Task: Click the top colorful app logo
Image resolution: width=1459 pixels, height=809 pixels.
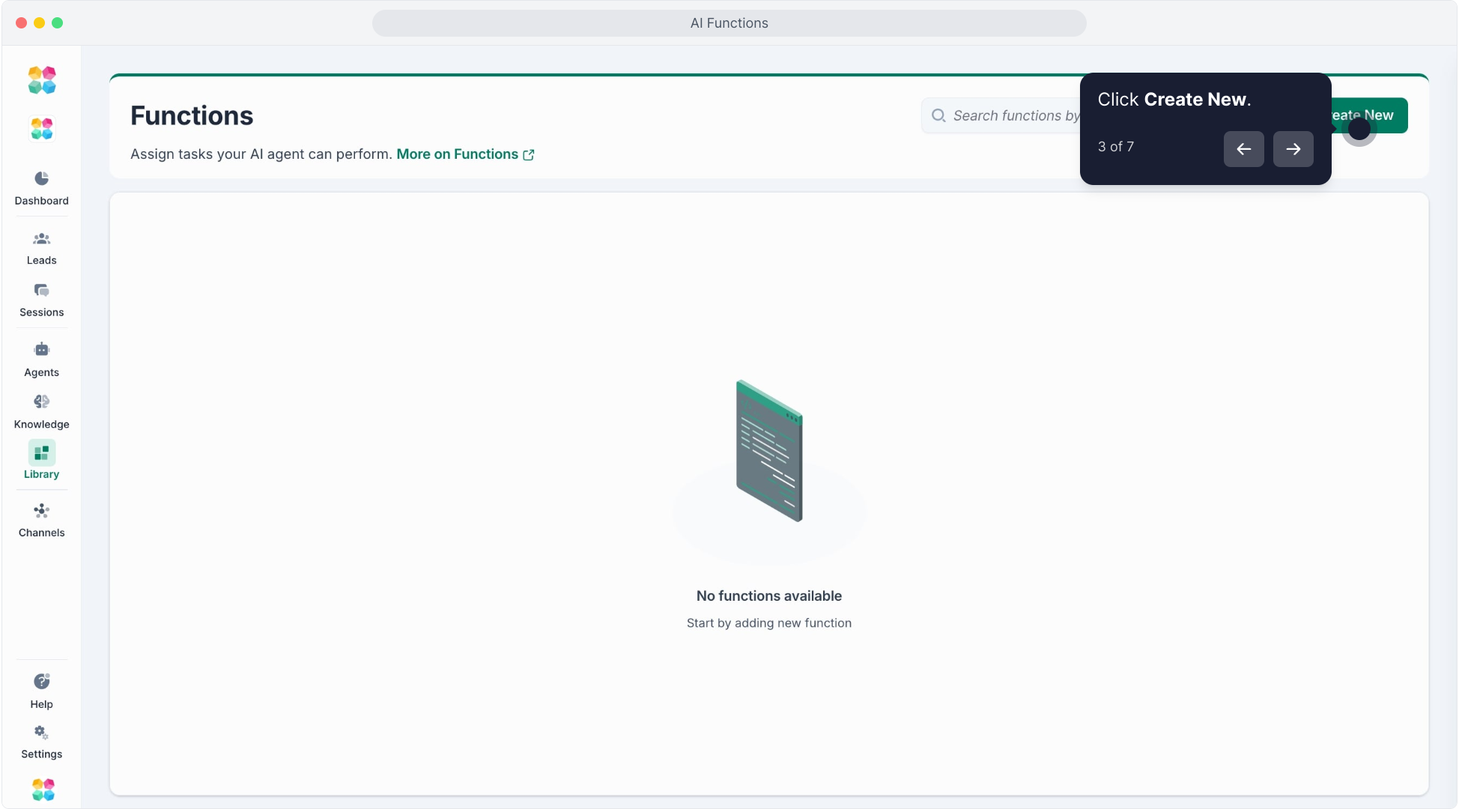Action: (x=42, y=80)
